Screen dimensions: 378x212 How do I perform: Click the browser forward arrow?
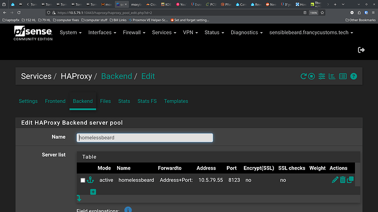point(12,13)
